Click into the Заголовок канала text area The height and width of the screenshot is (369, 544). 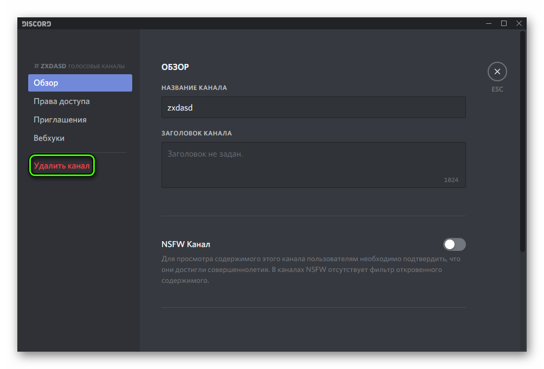313,165
